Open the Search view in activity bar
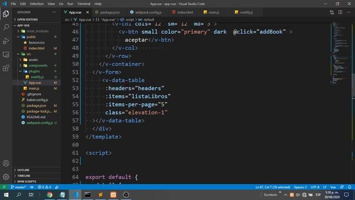This screenshot has width=355, height=200. 6,27
